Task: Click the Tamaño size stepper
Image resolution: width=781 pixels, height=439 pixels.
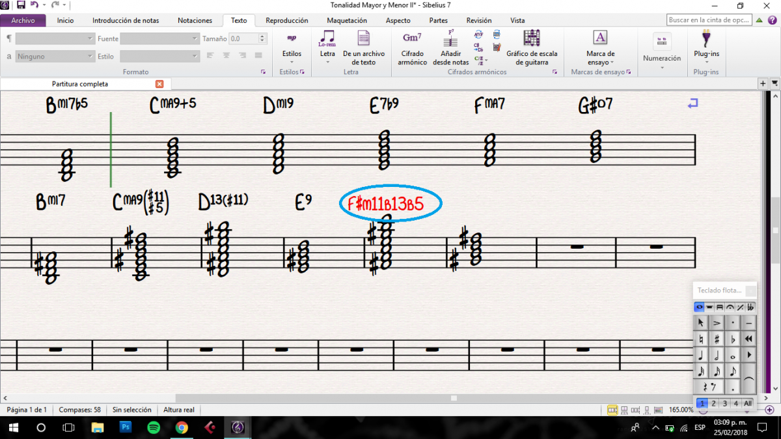Action: click(x=263, y=38)
